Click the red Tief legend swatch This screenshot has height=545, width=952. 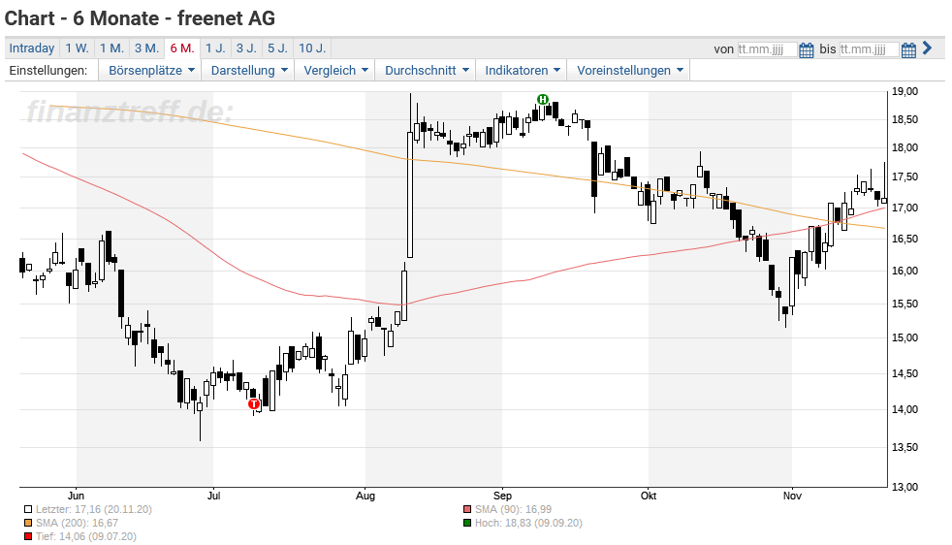pyautogui.click(x=28, y=536)
